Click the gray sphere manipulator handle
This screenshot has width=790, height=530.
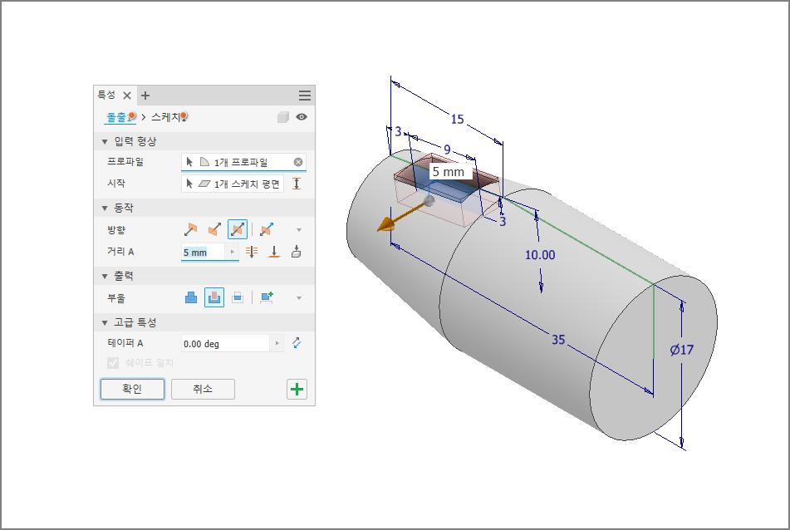pyautogui.click(x=429, y=201)
